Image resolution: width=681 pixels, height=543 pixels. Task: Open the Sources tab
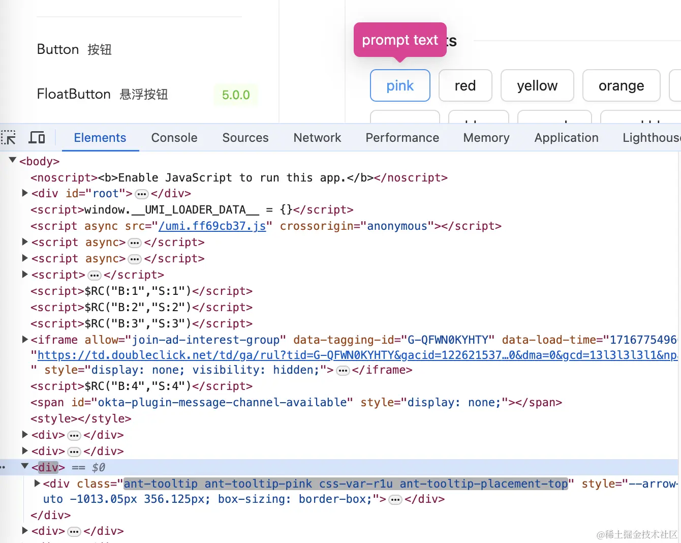[x=245, y=138]
